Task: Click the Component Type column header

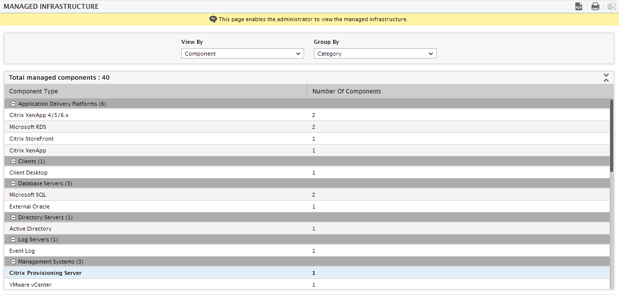Action: pos(156,91)
